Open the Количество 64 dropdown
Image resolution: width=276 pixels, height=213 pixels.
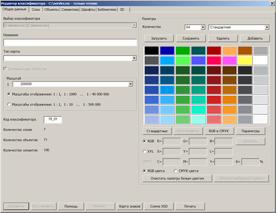[x=203, y=27]
